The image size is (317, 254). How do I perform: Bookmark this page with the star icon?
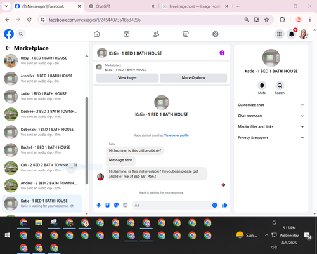pos(267,20)
